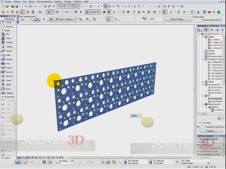Select the Objet object tool
This screenshot has height=169, width=226.
(x=8, y=84)
